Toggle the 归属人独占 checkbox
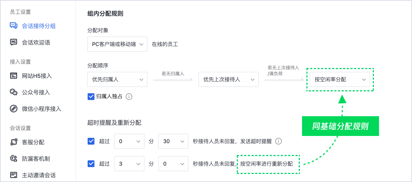 [x=91, y=96]
